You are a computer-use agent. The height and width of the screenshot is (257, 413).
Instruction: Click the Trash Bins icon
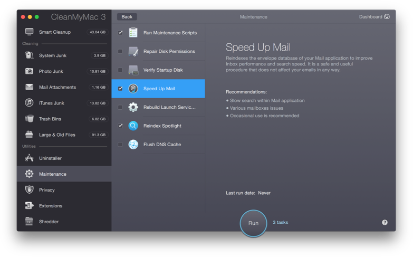point(29,119)
